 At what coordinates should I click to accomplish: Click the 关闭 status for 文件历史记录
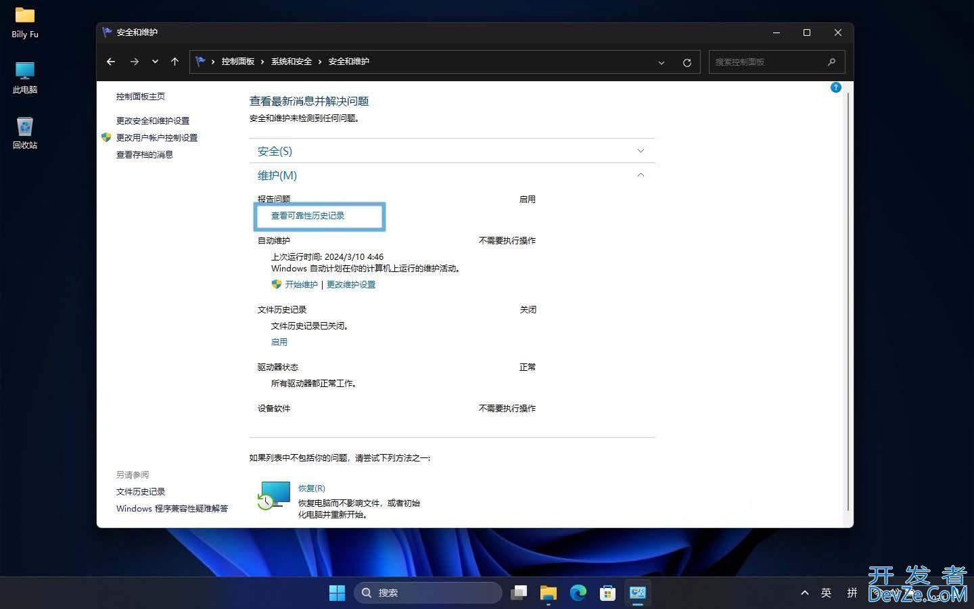point(528,310)
